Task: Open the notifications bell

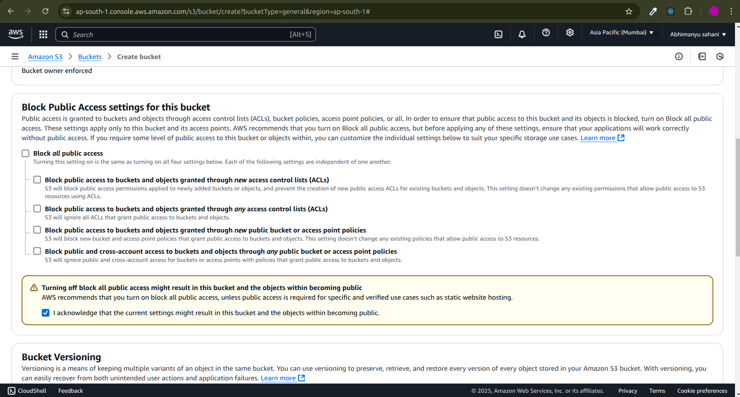Action: [x=522, y=34]
